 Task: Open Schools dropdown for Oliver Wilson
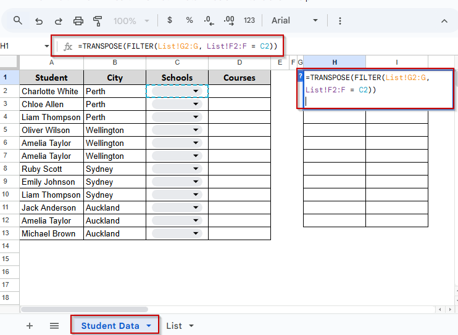pyautogui.click(x=196, y=130)
